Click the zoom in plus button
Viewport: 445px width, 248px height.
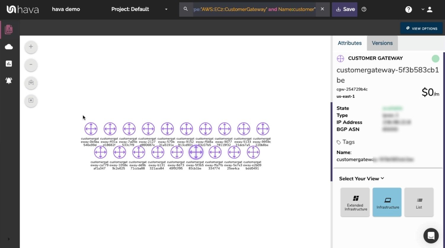pos(31,47)
